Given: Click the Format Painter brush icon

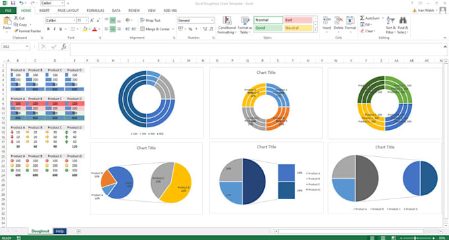Looking at the screenshot, I should tap(17, 31).
